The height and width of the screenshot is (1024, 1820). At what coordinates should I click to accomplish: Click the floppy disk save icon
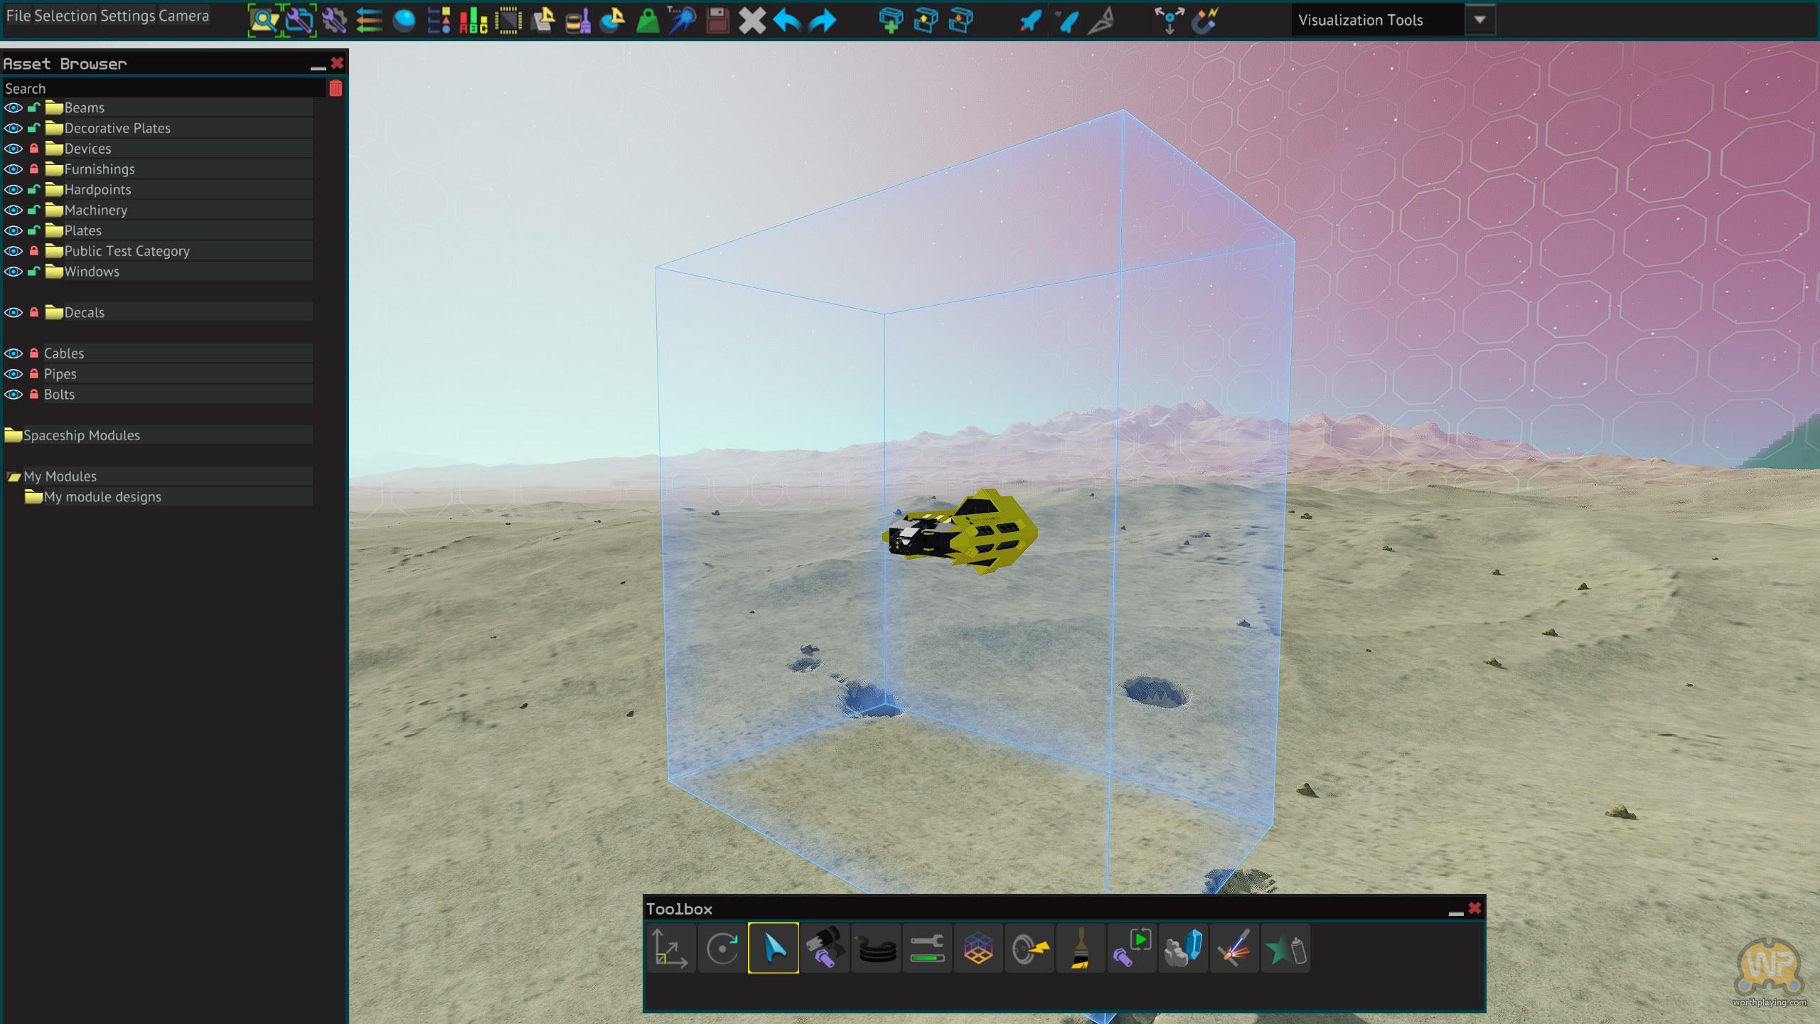pyautogui.click(x=717, y=20)
